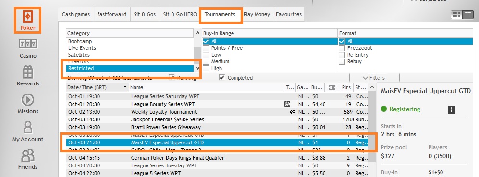Toggle the Format All checkbox

click(342, 42)
